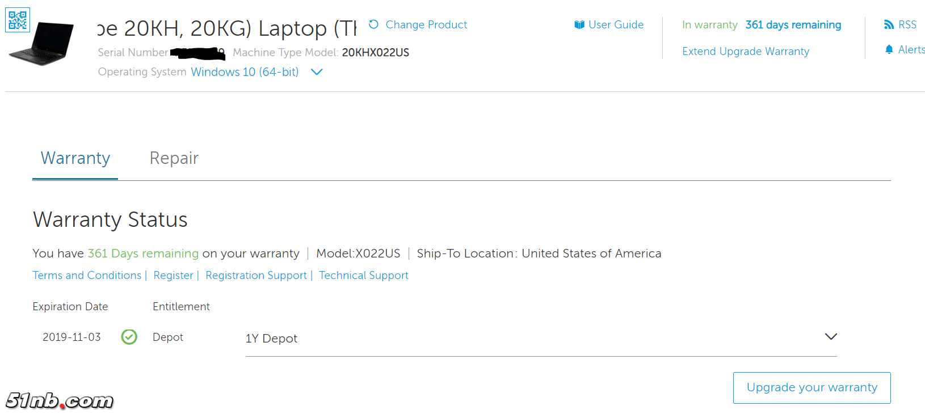Viewport: 925px width, 414px height.
Task: Open Extend Upgrade Warranty link
Action: pos(745,52)
